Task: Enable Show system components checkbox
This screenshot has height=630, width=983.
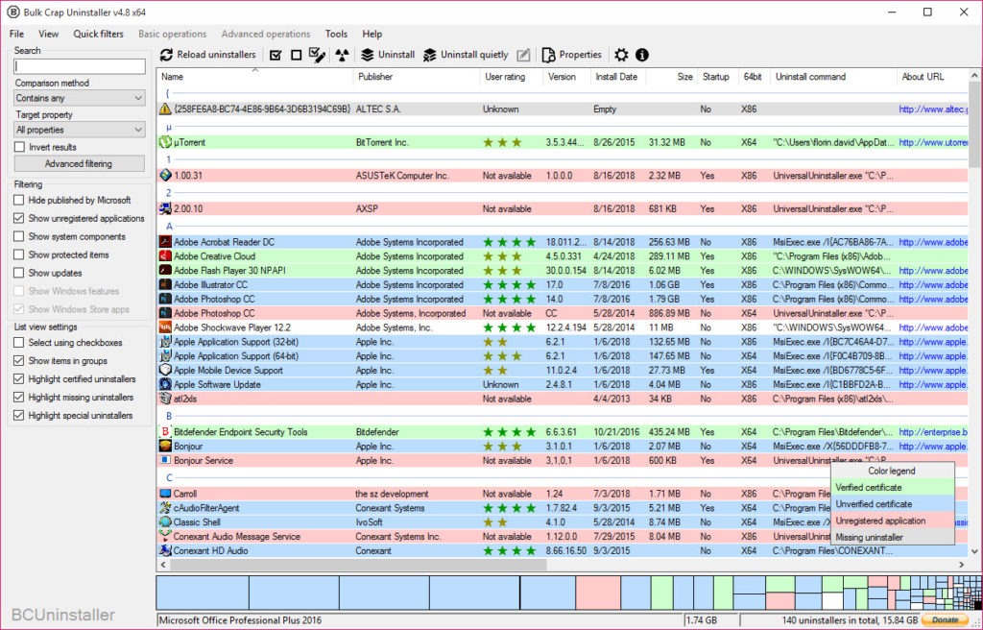Action: click(19, 236)
